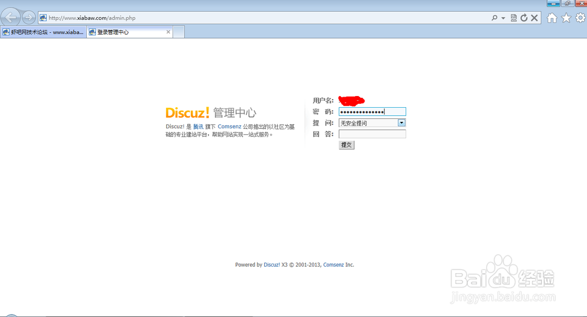Image resolution: width=587 pixels, height=317 pixels.
Task: Focus the 密码 password field
Action: (x=372, y=112)
